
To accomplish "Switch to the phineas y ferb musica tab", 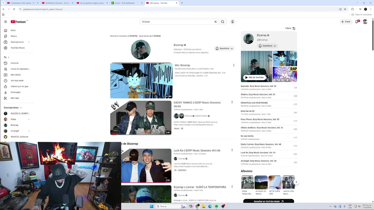I will (22, 3).
